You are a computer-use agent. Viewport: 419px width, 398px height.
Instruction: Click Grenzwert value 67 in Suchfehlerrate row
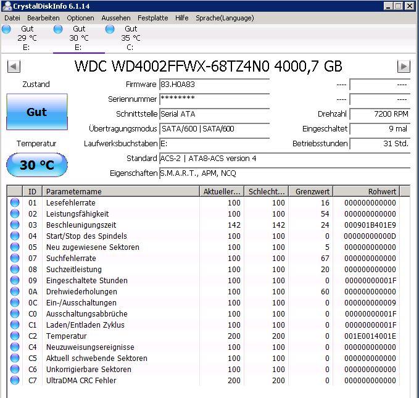[x=325, y=258]
